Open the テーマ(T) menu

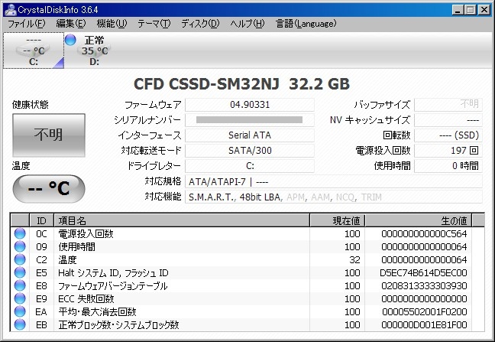[154, 24]
